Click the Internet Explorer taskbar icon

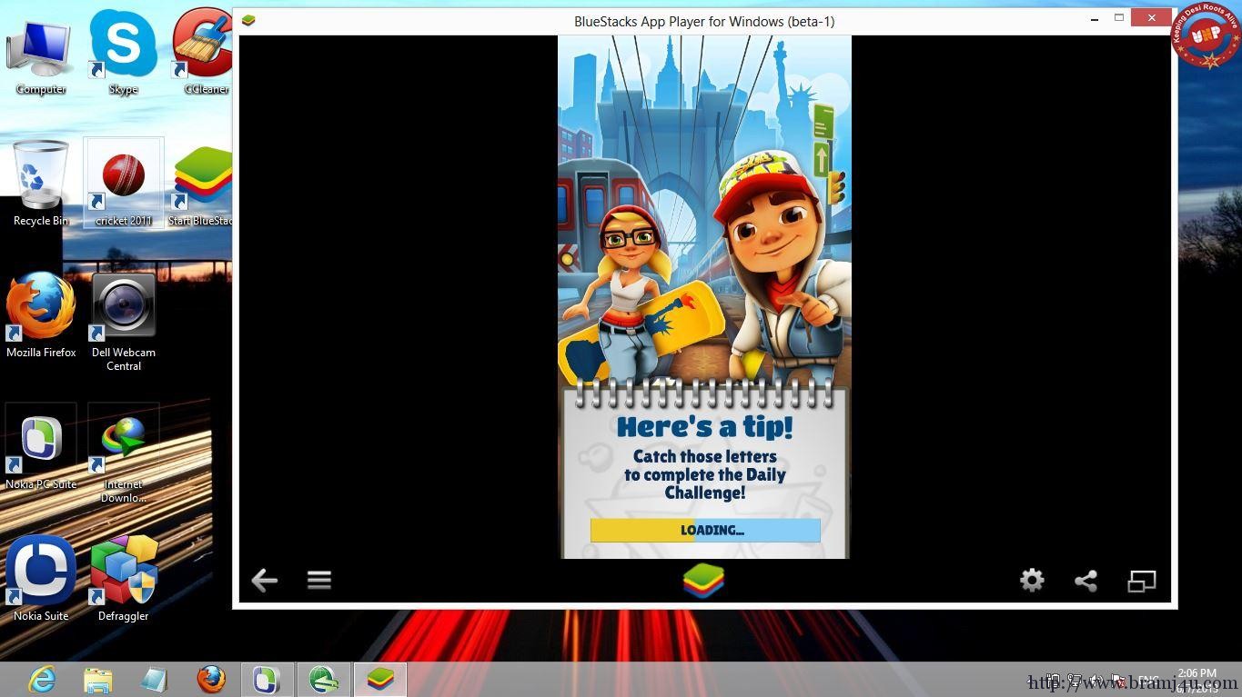tap(42, 679)
